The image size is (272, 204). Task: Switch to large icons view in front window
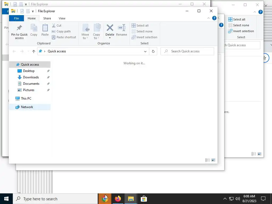click(x=213, y=160)
